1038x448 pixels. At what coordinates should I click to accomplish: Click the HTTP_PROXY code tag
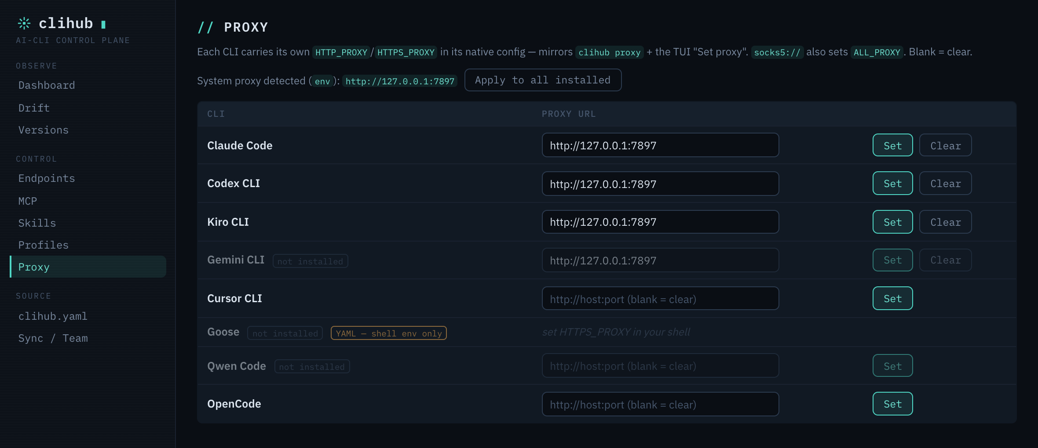[341, 52]
